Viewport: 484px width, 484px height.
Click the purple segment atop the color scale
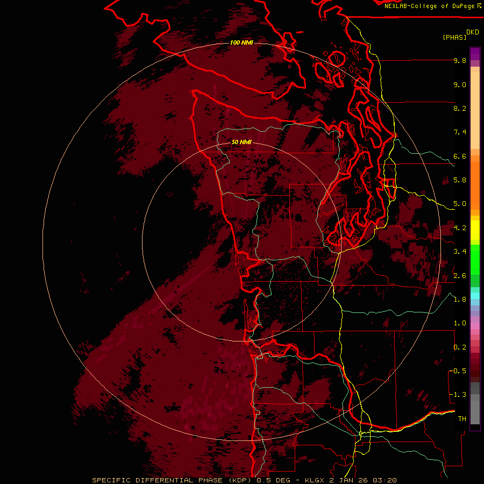point(475,54)
